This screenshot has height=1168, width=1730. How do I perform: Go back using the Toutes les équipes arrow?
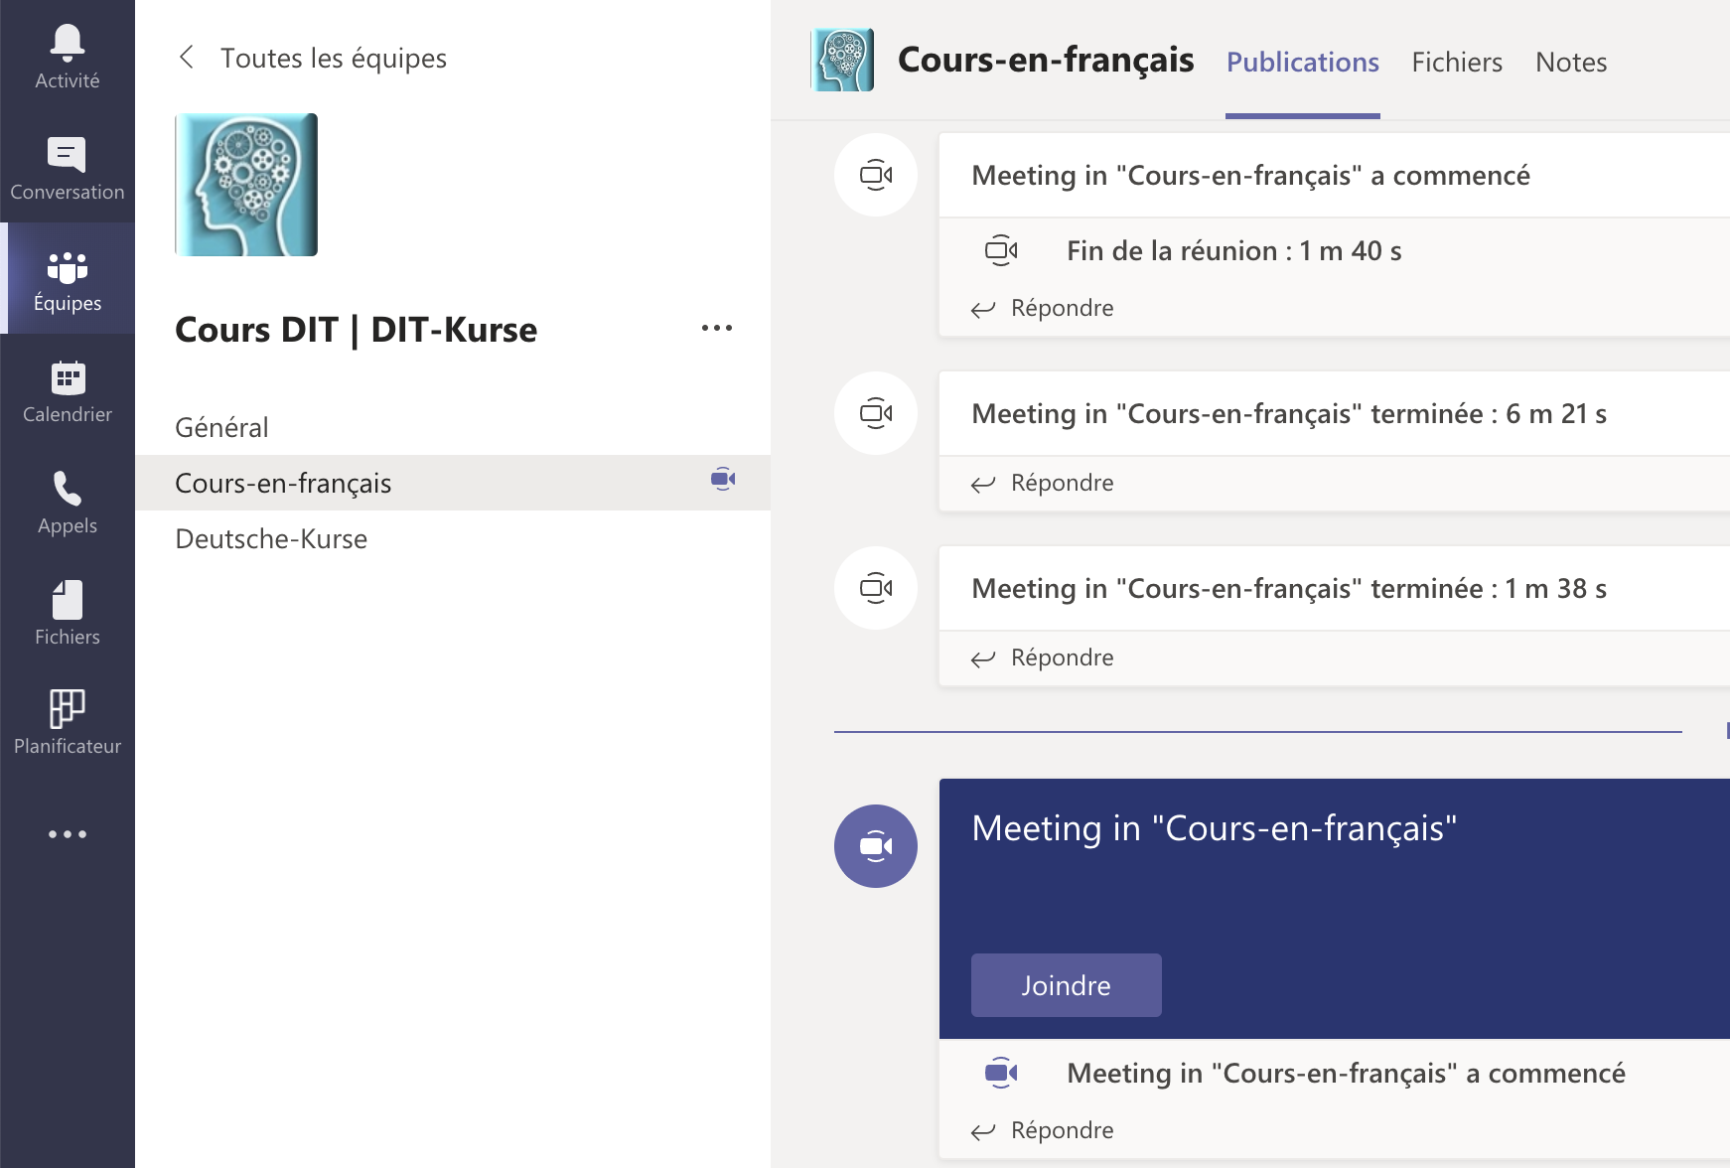[x=186, y=57]
